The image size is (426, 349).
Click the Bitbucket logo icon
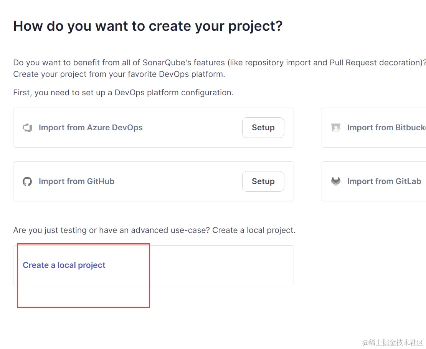tap(336, 128)
